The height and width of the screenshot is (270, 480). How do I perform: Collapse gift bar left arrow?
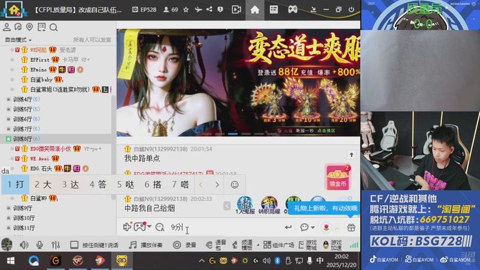pos(227,206)
